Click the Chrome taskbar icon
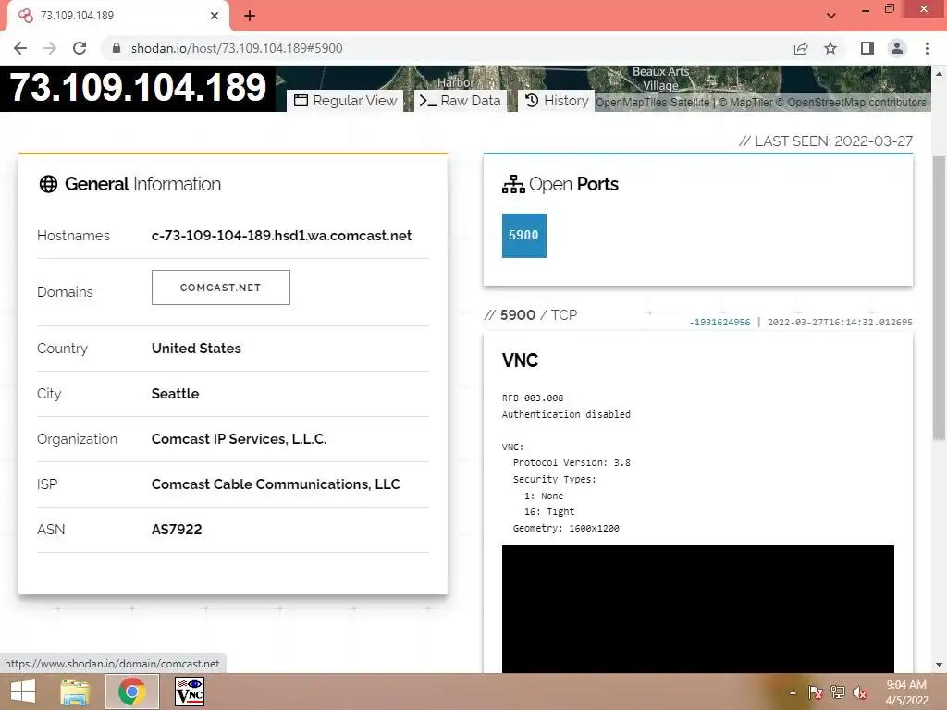This screenshot has height=710, width=947. [132, 692]
